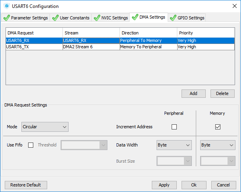Click the USART6_RX stream cell
This screenshot has height=192, width=241.
(91, 40)
